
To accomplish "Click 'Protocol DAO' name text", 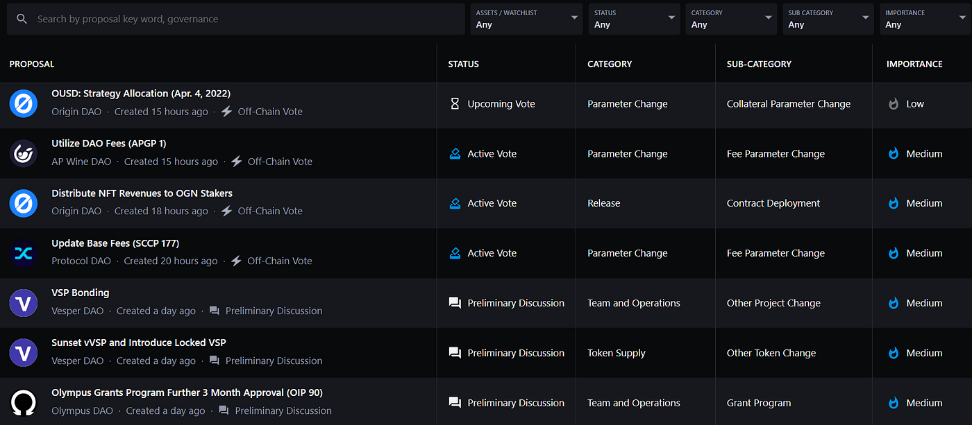I will (x=81, y=261).
